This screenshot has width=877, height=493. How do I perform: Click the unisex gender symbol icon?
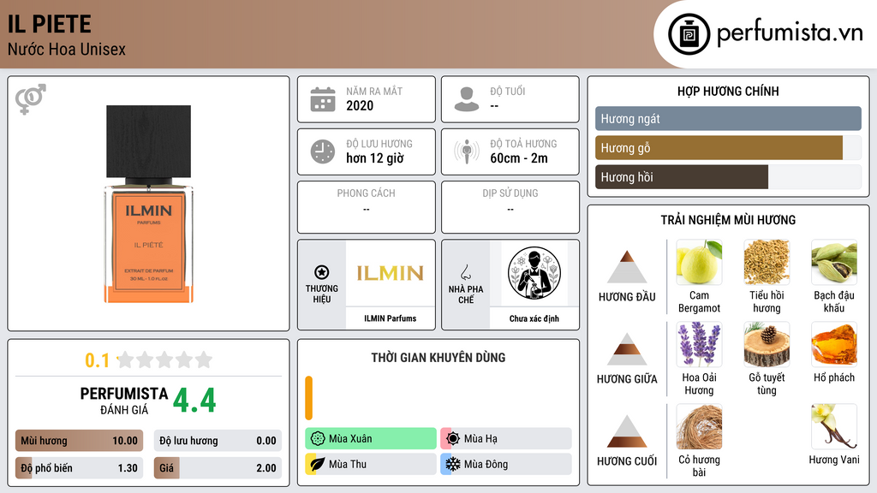tap(30, 99)
